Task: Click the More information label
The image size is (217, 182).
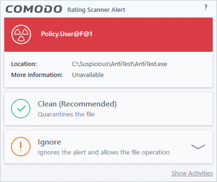Action: (x=37, y=75)
